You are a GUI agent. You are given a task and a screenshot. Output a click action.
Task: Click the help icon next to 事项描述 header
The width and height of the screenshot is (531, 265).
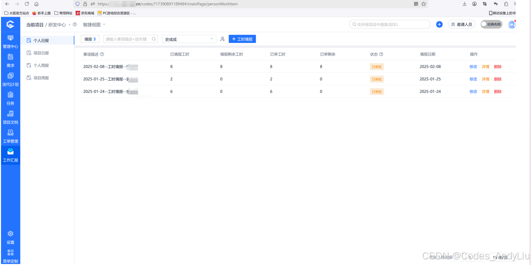(102, 54)
